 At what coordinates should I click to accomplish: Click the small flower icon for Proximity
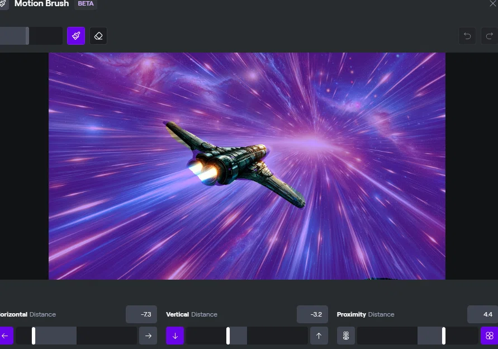click(x=346, y=336)
